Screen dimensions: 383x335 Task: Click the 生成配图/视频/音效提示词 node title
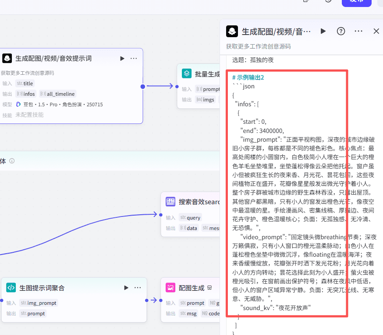click(x=53, y=59)
